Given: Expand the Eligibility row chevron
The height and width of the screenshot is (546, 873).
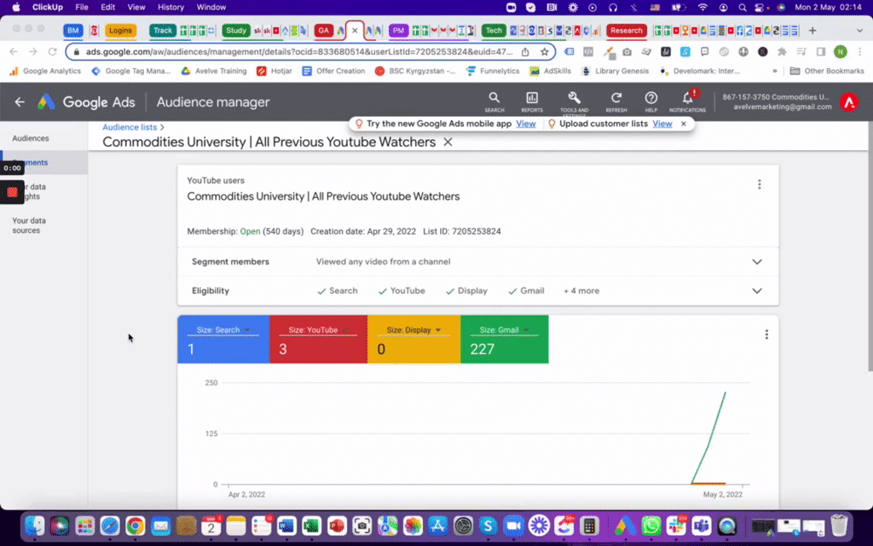Looking at the screenshot, I should pos(756,290).
